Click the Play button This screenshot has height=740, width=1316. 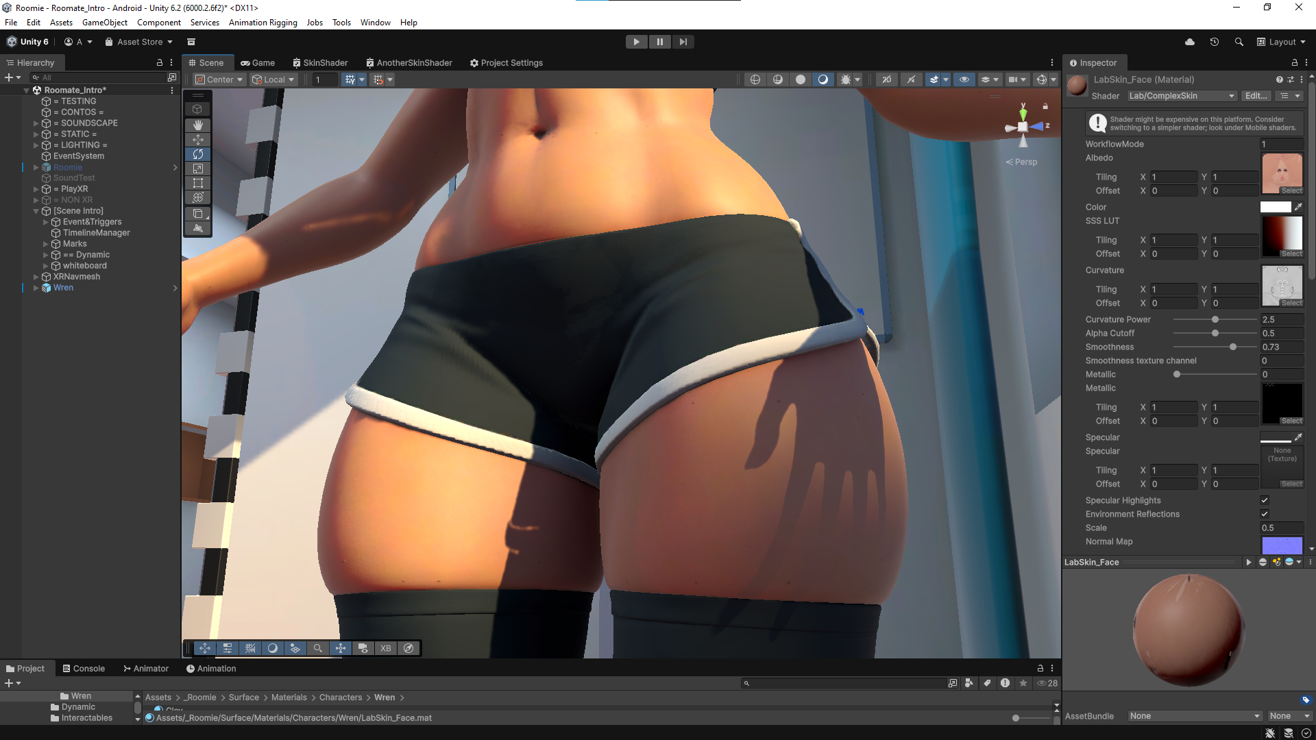click(636, 42)
